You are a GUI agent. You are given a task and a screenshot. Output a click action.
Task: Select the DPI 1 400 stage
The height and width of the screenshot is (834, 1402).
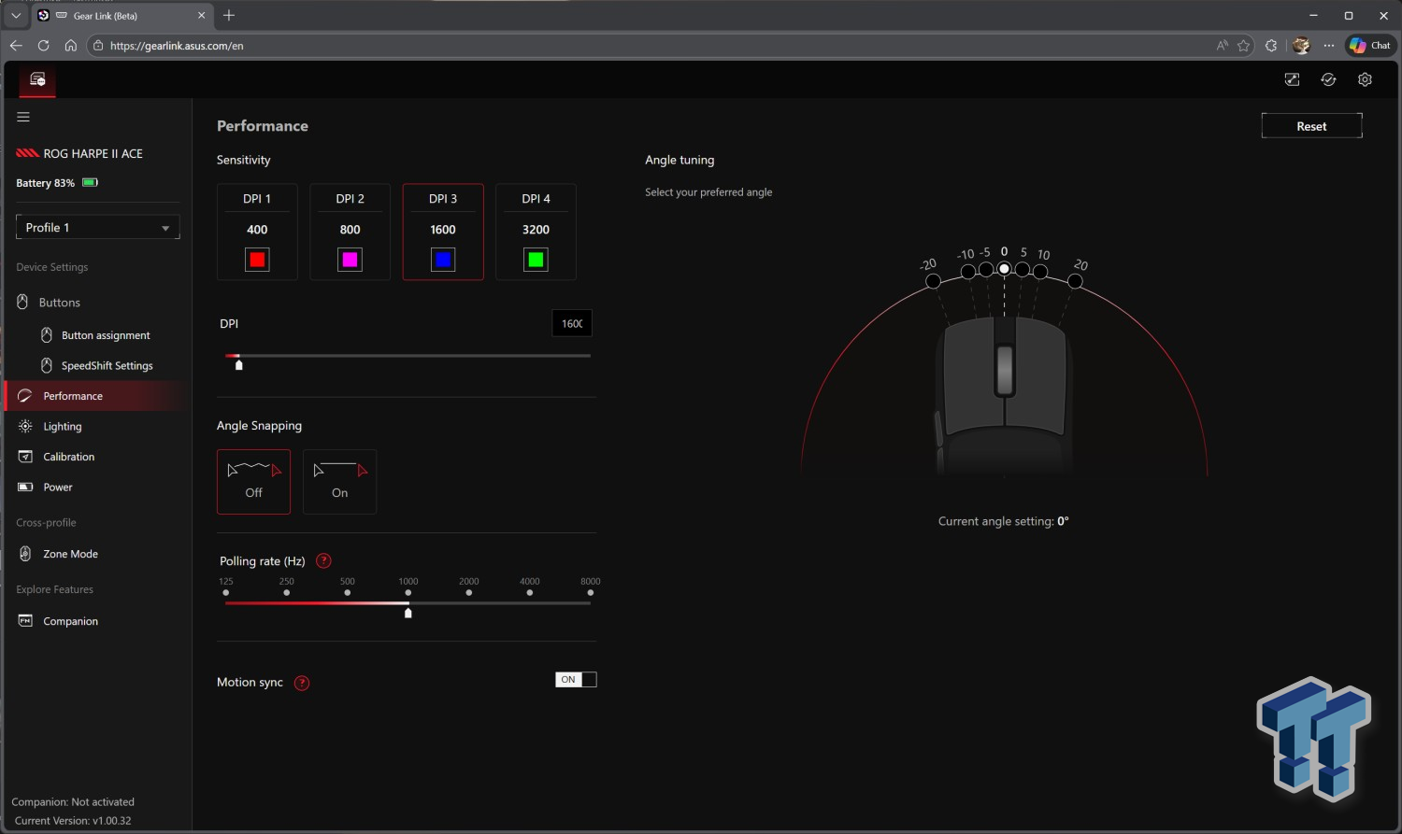tap(257, 232)
